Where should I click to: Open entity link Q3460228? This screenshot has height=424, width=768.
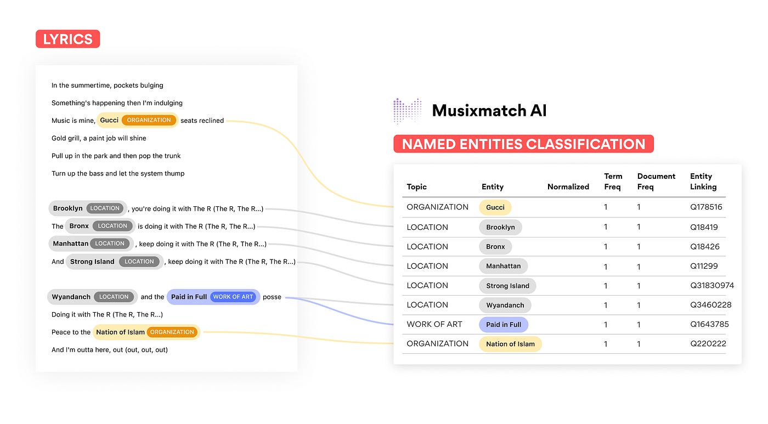point(710,305)
